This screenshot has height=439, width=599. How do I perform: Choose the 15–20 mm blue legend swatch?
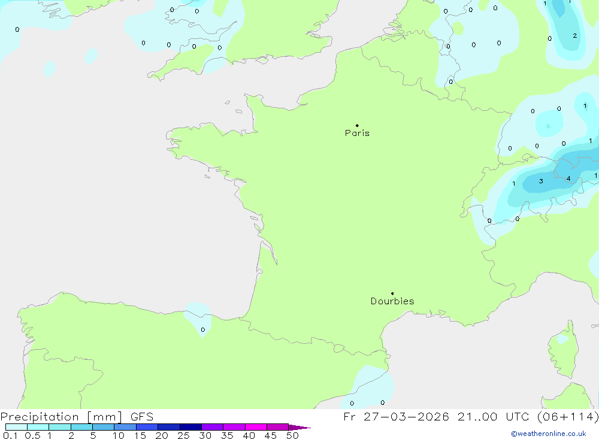coord(147,427)
